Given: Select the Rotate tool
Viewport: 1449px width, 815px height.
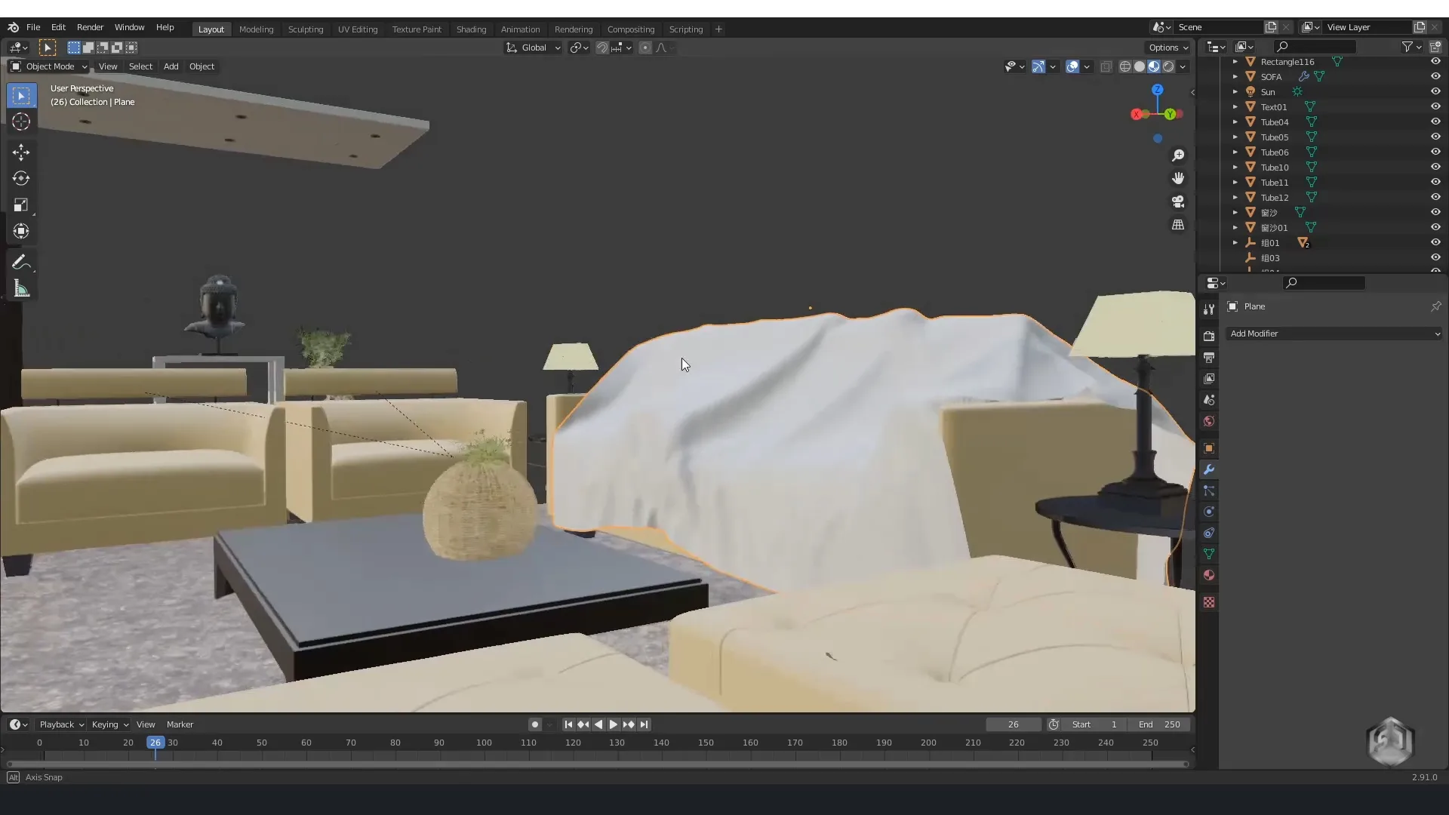Looking at the screenshot, I should click(x=20, y=179).
